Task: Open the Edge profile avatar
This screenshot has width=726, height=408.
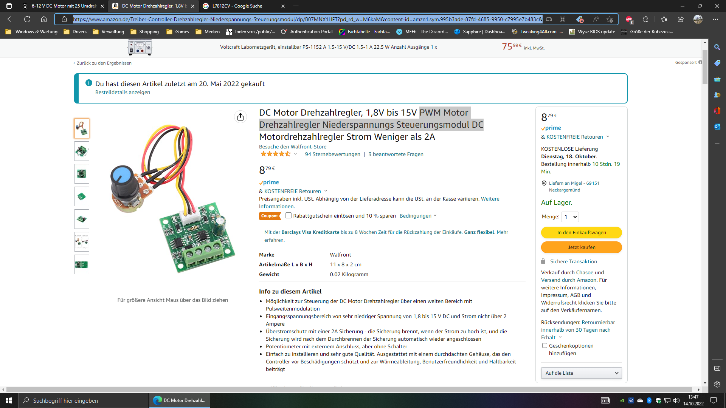Action: 698,19
